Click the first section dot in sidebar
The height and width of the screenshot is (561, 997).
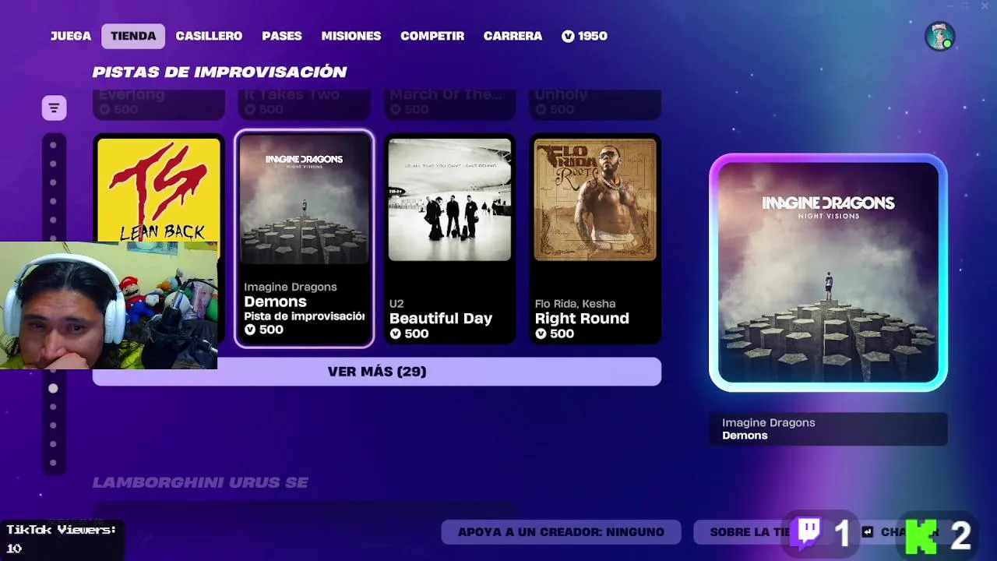click(53, 145)
